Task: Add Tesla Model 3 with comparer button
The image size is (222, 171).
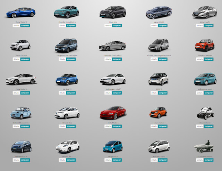Action: 25,25
